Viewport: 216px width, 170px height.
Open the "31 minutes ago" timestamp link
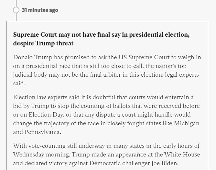point(40,10)
